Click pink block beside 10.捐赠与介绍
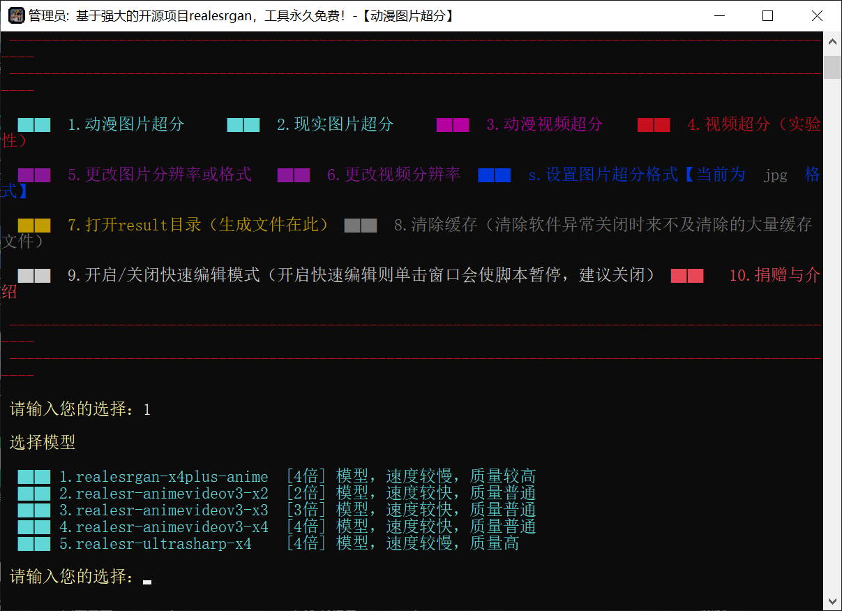 (687, 276)
